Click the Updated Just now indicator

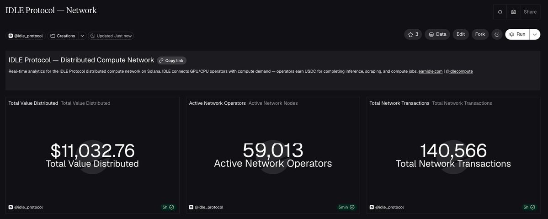(111, 36)
